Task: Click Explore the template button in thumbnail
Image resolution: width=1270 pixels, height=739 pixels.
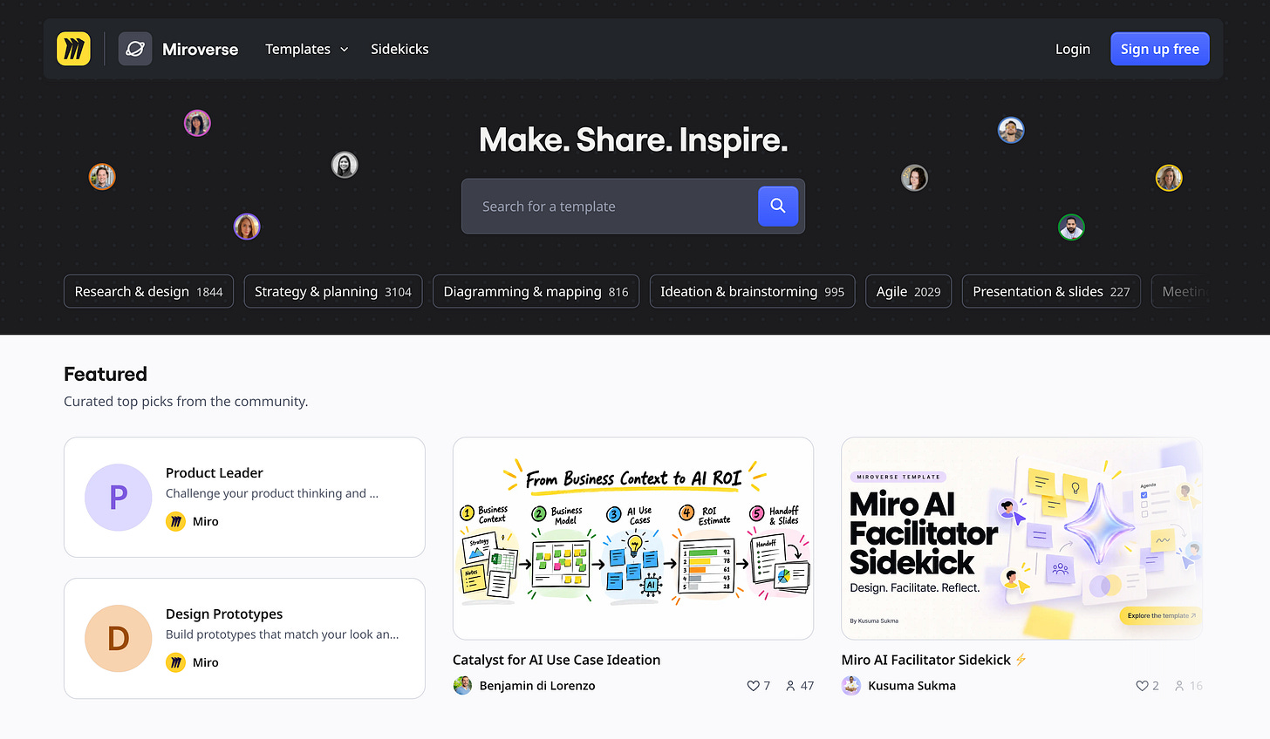Action: coord(1161,615)
